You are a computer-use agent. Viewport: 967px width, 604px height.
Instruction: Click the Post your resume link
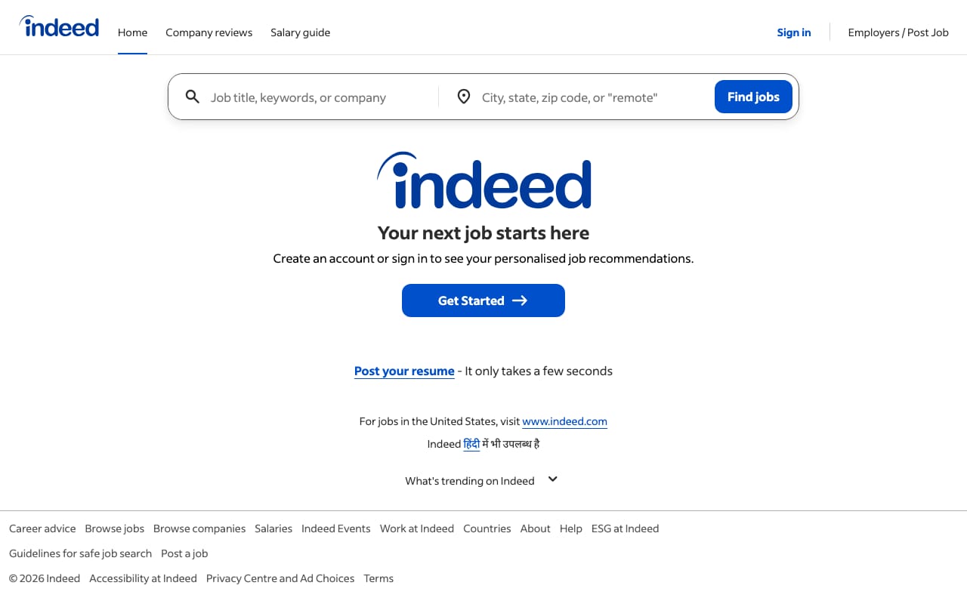(x=404, y=371)
